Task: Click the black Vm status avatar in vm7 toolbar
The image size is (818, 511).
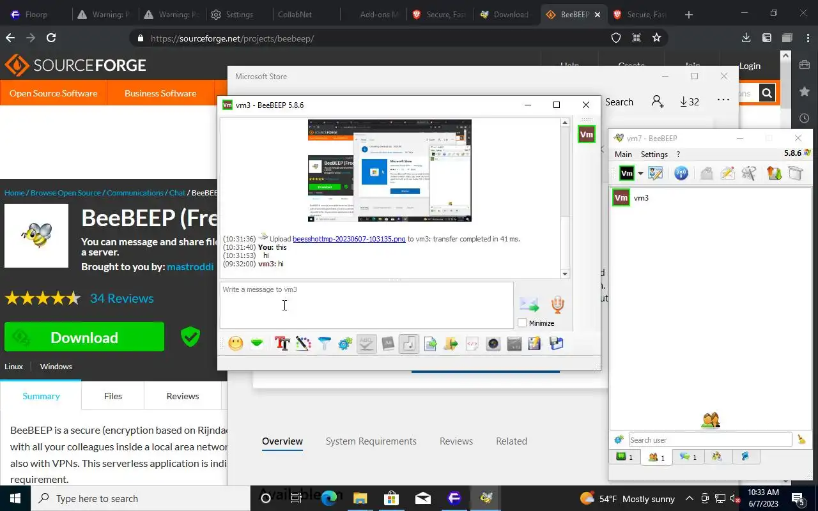Action: coord(627,173)
